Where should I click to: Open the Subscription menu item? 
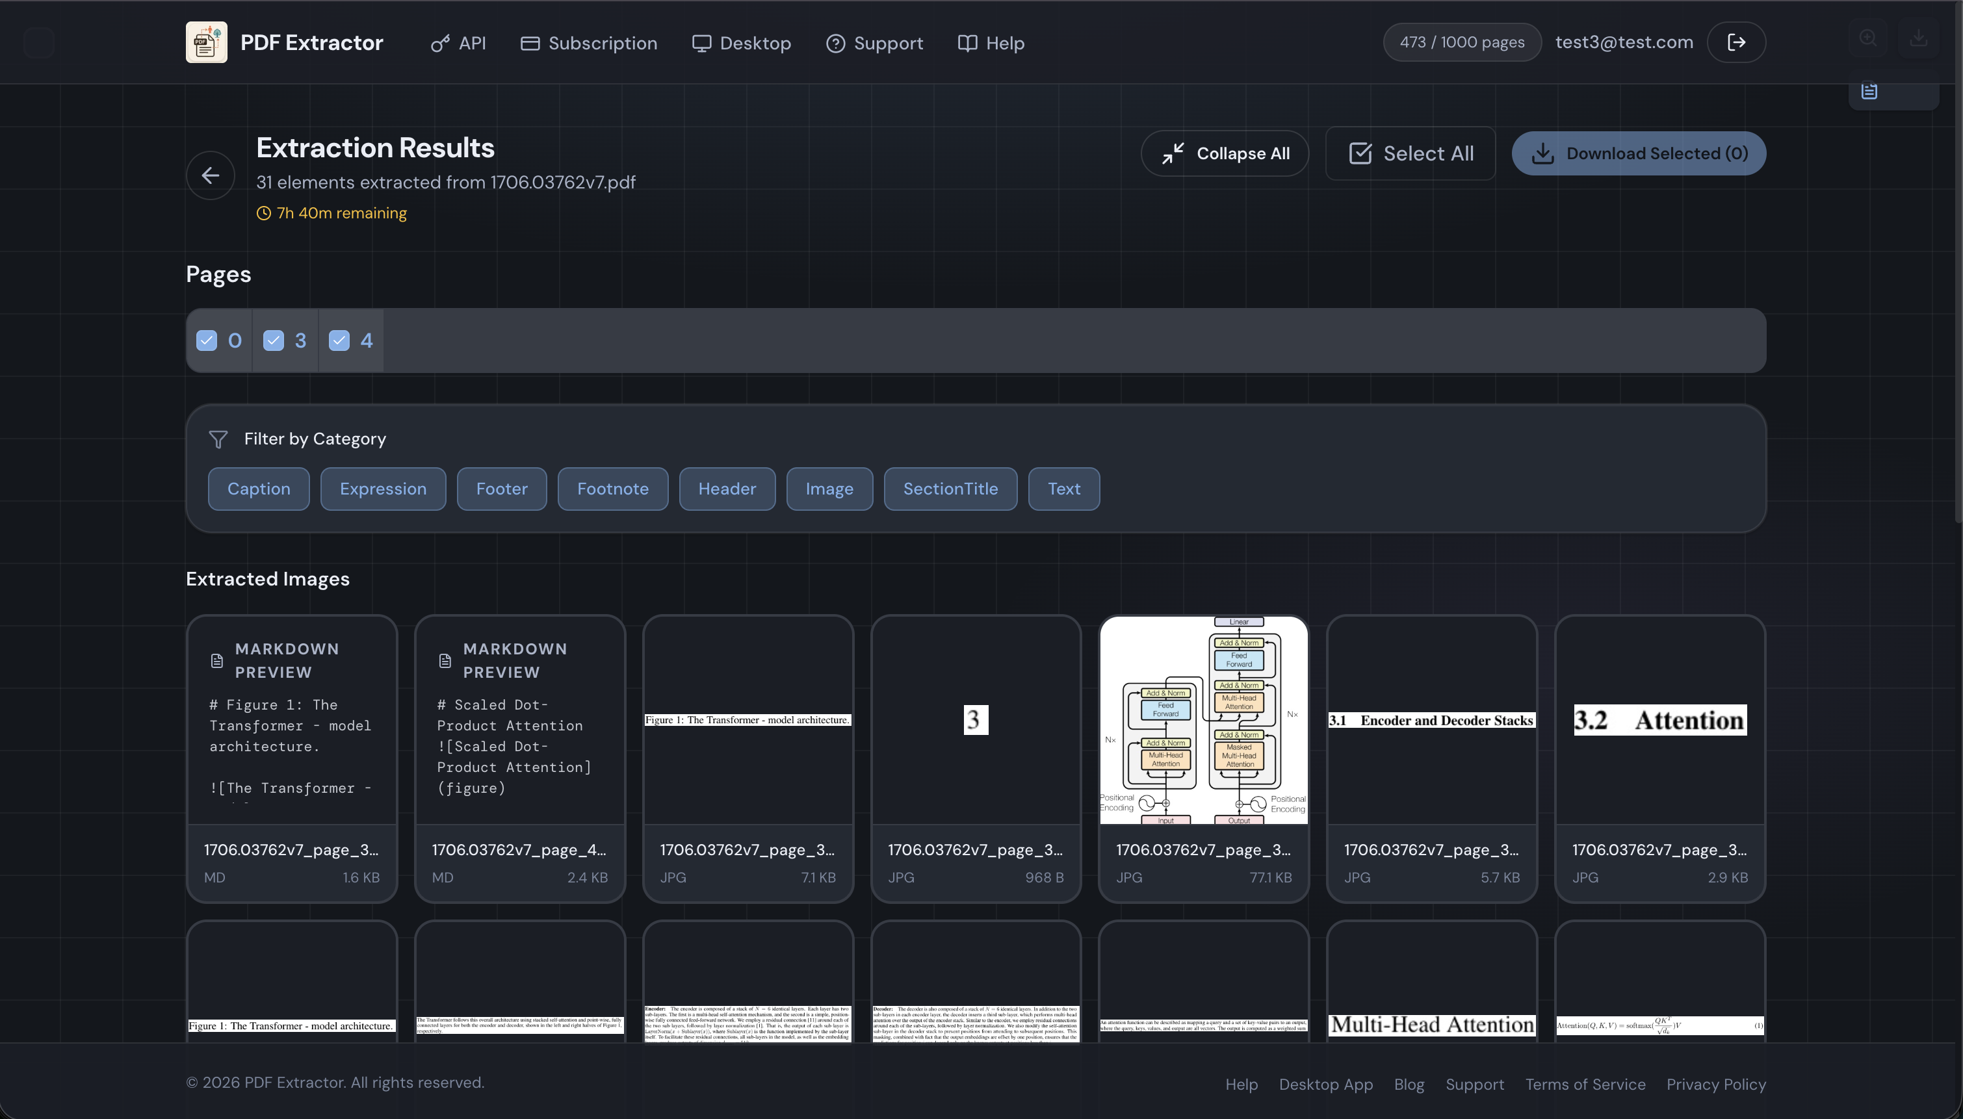tap(589, 43)
